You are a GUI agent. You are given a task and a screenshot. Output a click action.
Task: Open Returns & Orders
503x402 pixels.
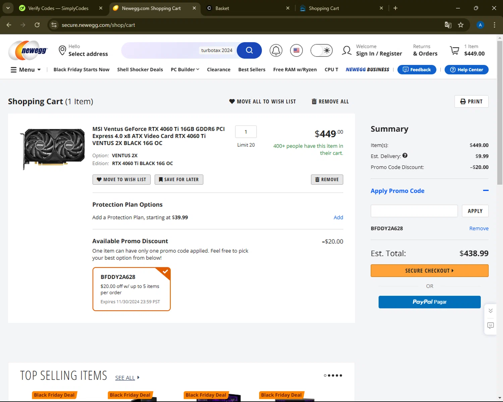tap(425, 50)
